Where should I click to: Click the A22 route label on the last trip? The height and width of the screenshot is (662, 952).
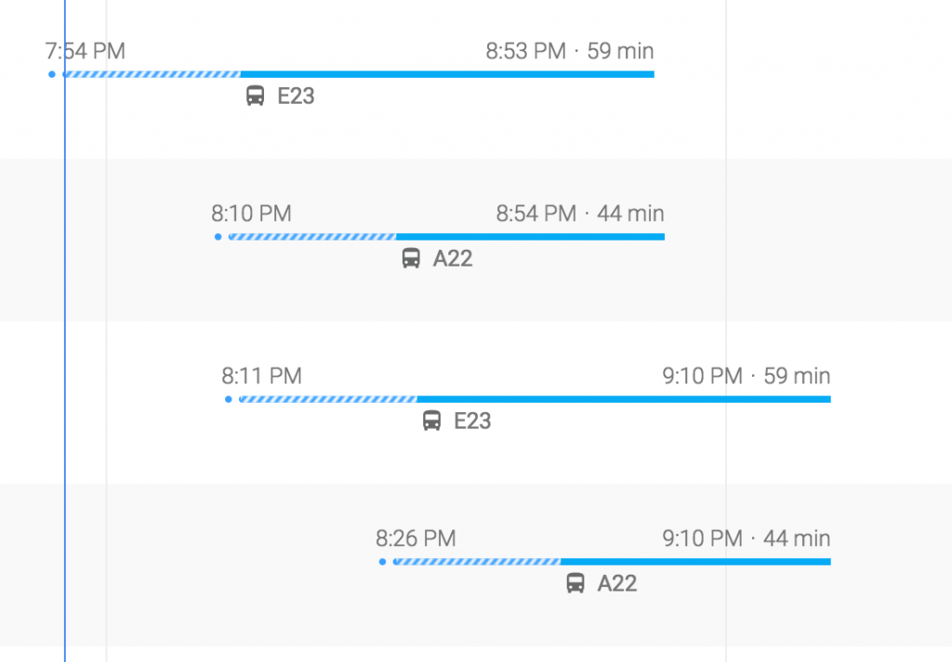[x=617, y=583]
